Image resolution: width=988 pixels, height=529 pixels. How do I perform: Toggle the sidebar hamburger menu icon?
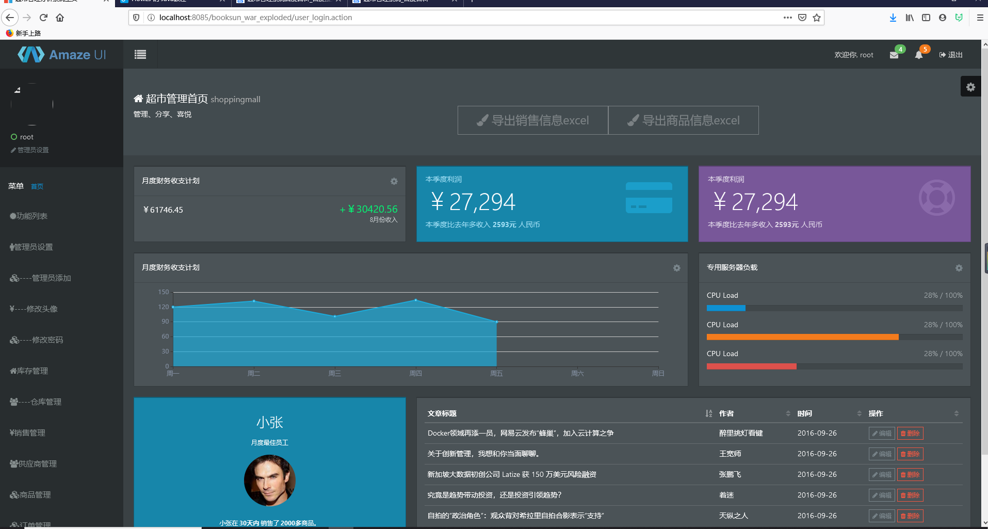click(x=140, y=55)
